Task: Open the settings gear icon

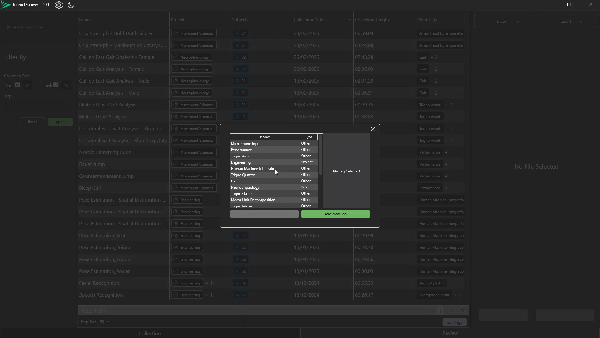Action: [x=59, y=5]
